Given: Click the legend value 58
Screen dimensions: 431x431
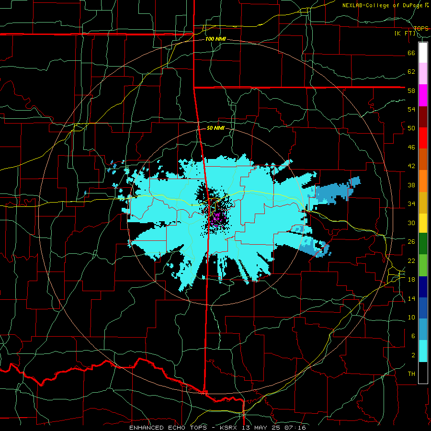Looking at the screenshot, I should (x=411, y=91).
